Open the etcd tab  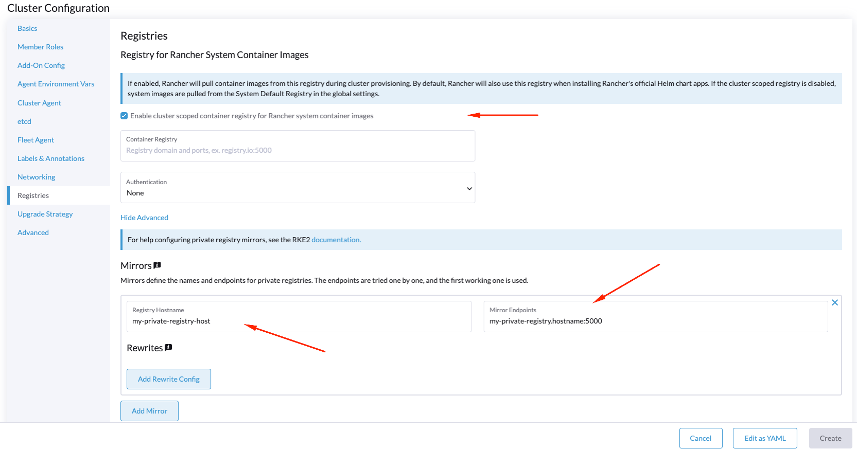coord(24,121)
